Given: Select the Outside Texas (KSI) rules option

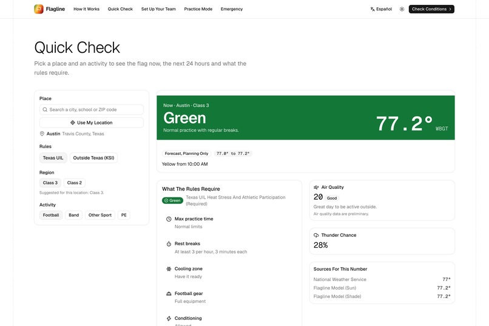Looking at the screenshot, I should coord(93,158).
